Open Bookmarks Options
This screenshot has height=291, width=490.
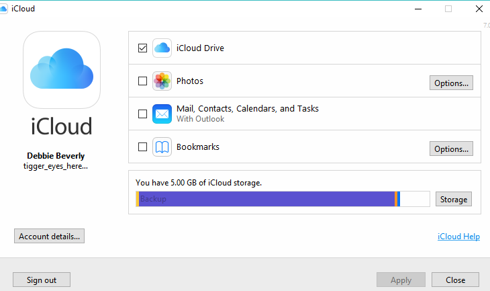(451, 149)
